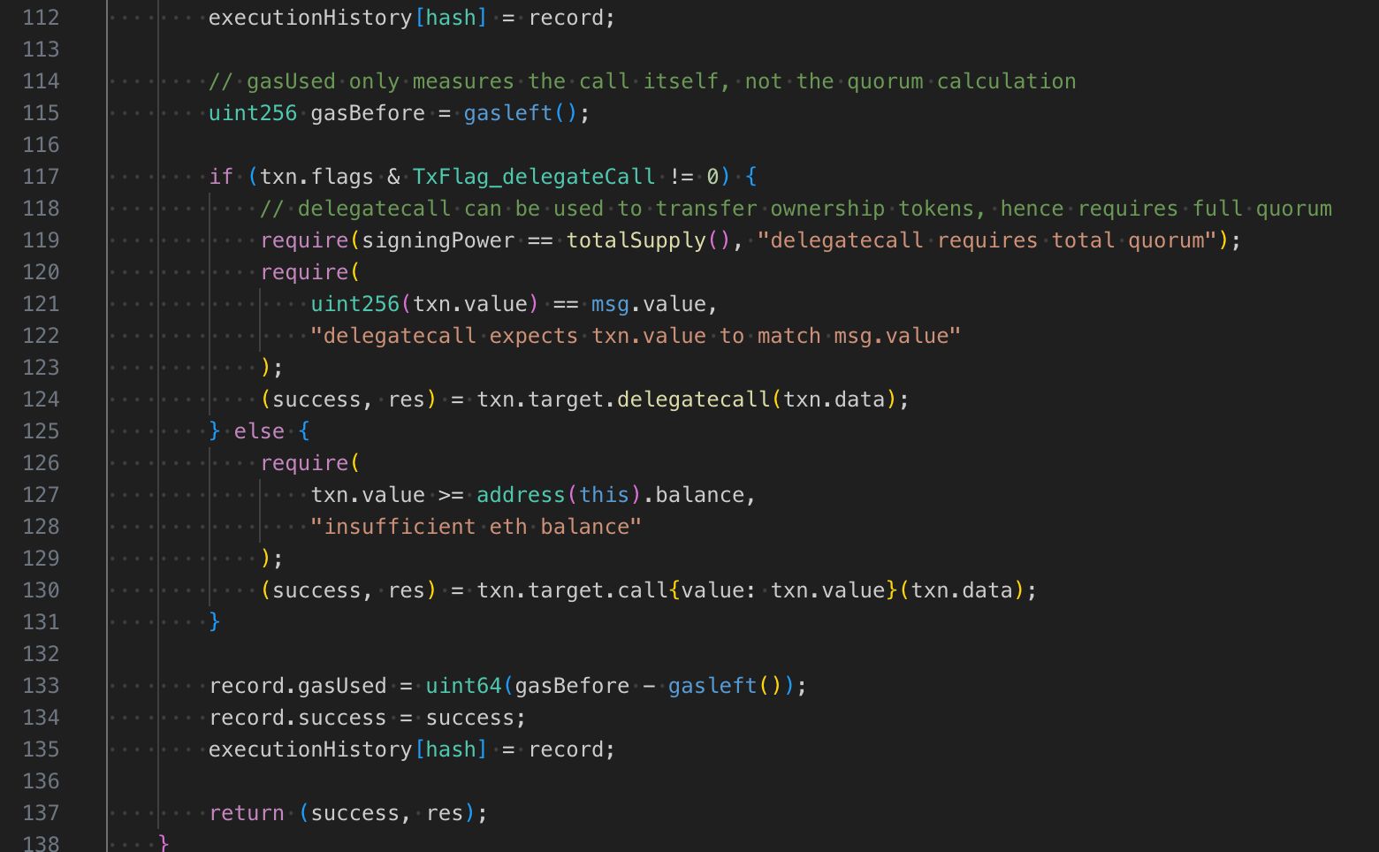Viewport: 1379px width, 852px height.
Task: Click the string "delegatecall expects txn.value to match msg.value"
Action: (x=636, y=336)
